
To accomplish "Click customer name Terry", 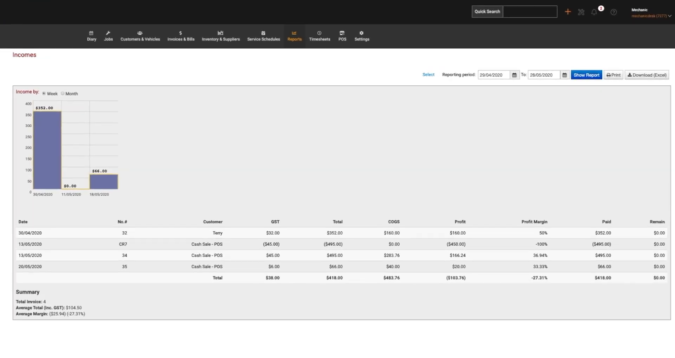I will [217, 233].
